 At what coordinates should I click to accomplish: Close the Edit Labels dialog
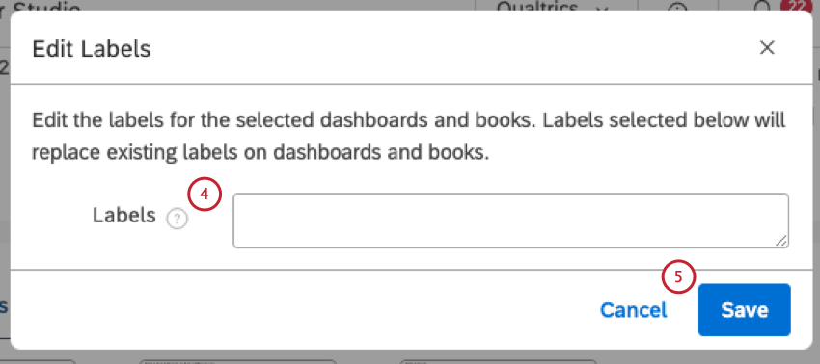[767, 48]
